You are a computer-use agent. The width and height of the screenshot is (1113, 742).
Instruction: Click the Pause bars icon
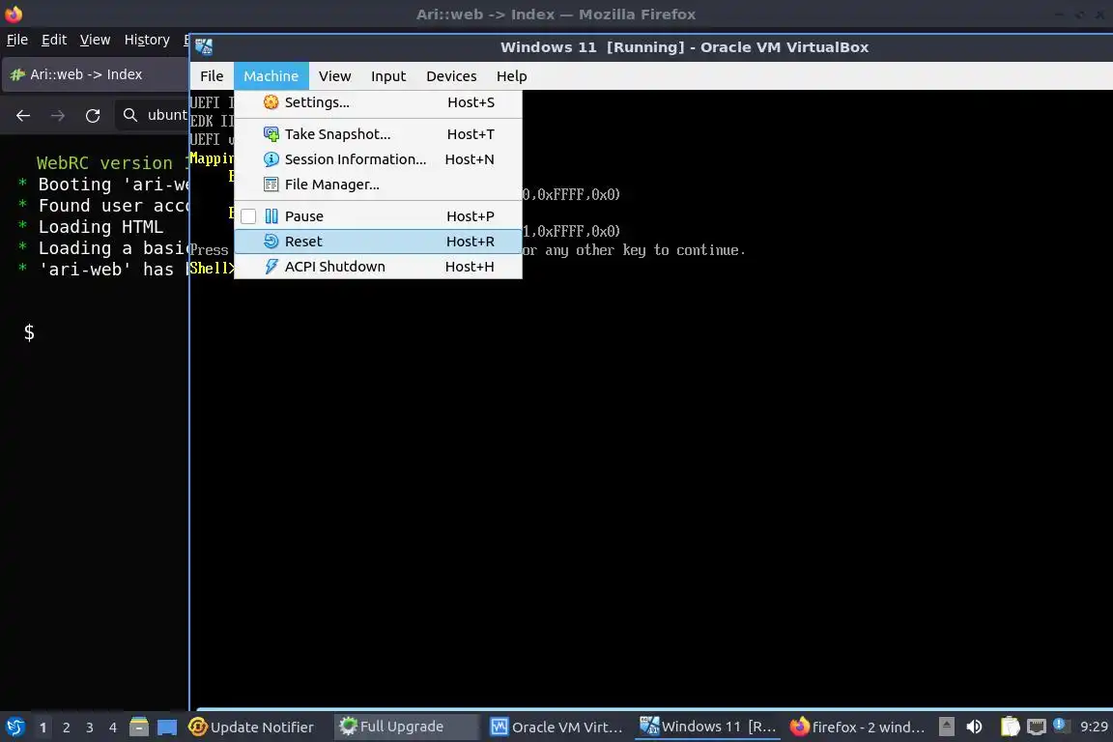pyautogui.click(x=271, y=216)
